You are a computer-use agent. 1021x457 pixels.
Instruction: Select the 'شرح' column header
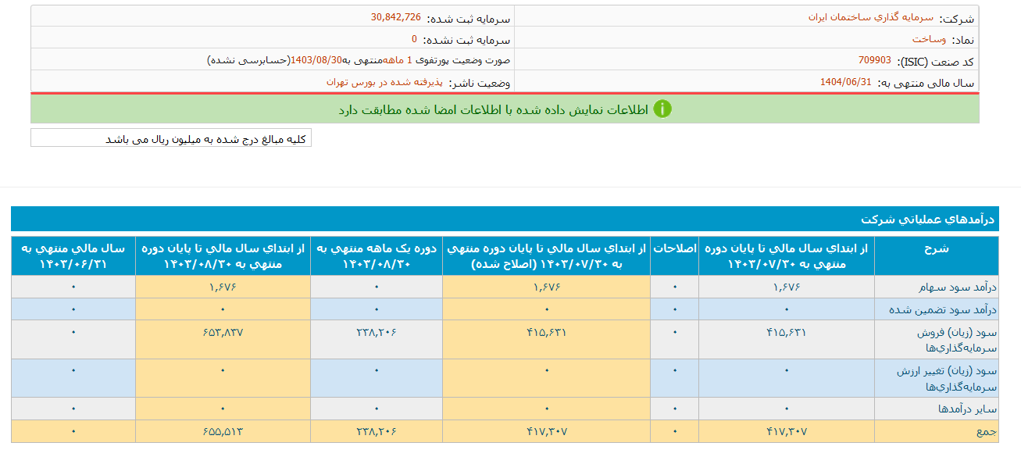click(937, 248)
